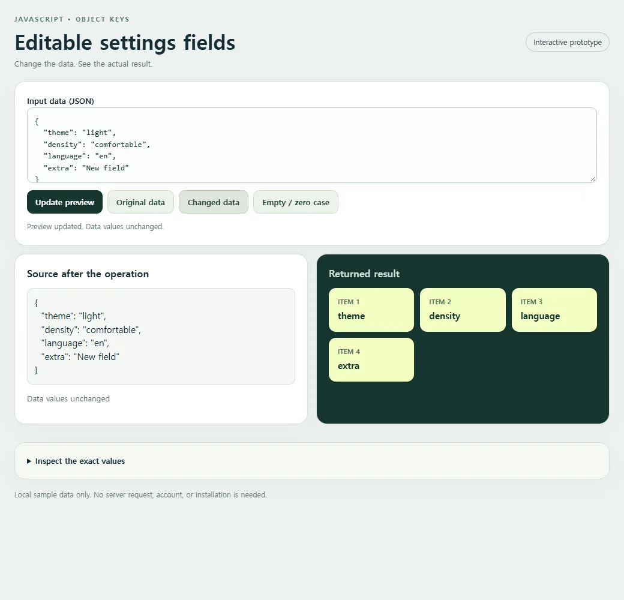Viewport: 624px width, 600px height.
Task: Select the ITEM 4 extra card
Action: pos(371,359)
